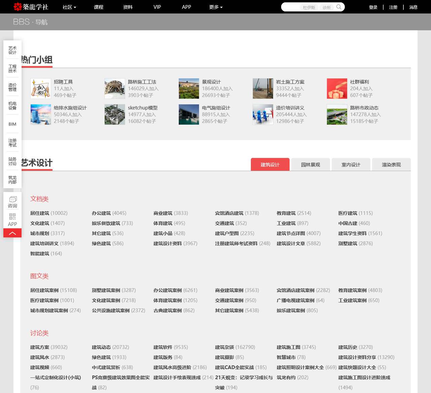This screenshot has width=431, height=393.
Task: Open the 景观设计 group thumbnail
Action: pyautogui.click(x=189, y=89)
